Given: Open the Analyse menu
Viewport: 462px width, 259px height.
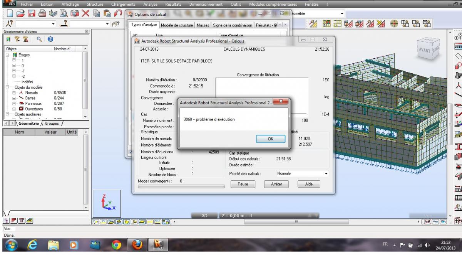Looking at the screenshot, I should (150, 4).
